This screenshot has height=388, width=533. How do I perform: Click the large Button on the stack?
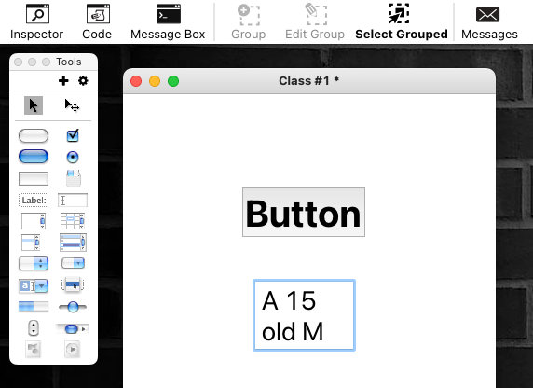click(304, 212)
